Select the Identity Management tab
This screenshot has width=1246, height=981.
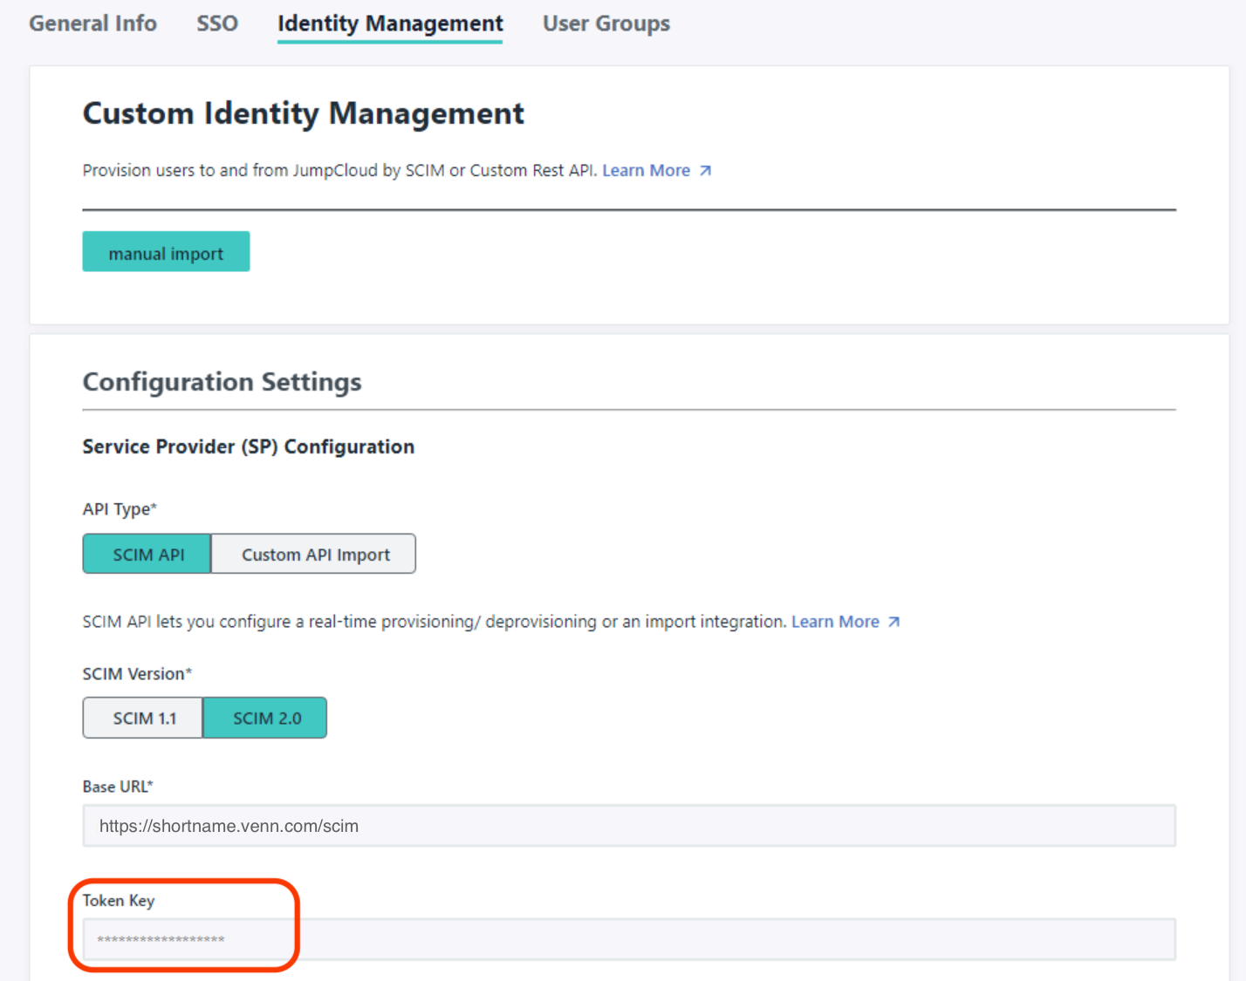click(390, 24)
